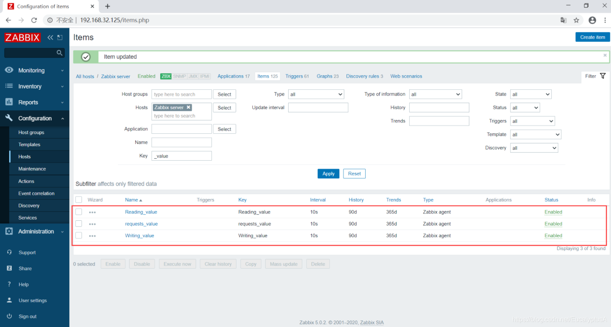Screen dimensions: 611x327
Task: Click the Reports chart icon
Action: 9,102
